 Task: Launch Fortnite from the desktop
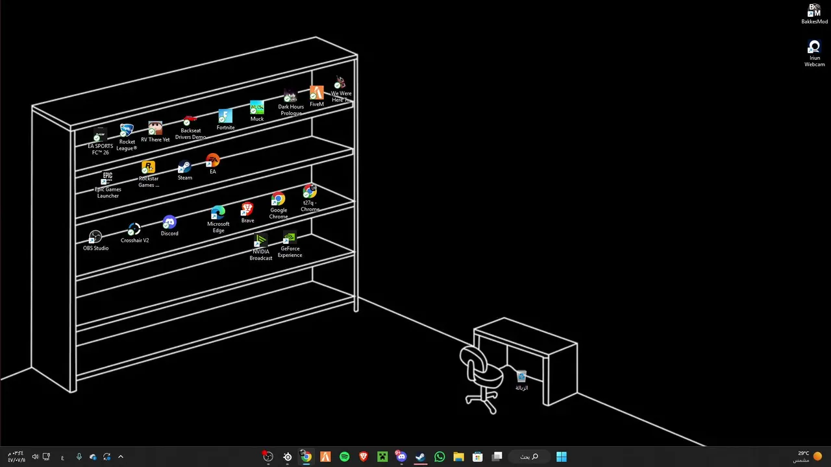[x=225, y=121]
